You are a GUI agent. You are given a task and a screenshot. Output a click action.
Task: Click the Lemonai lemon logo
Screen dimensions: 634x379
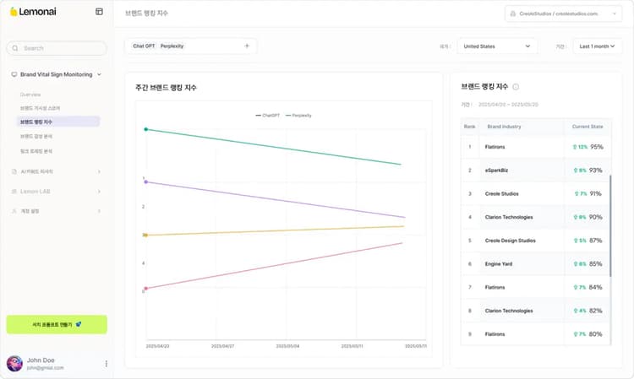13,12
